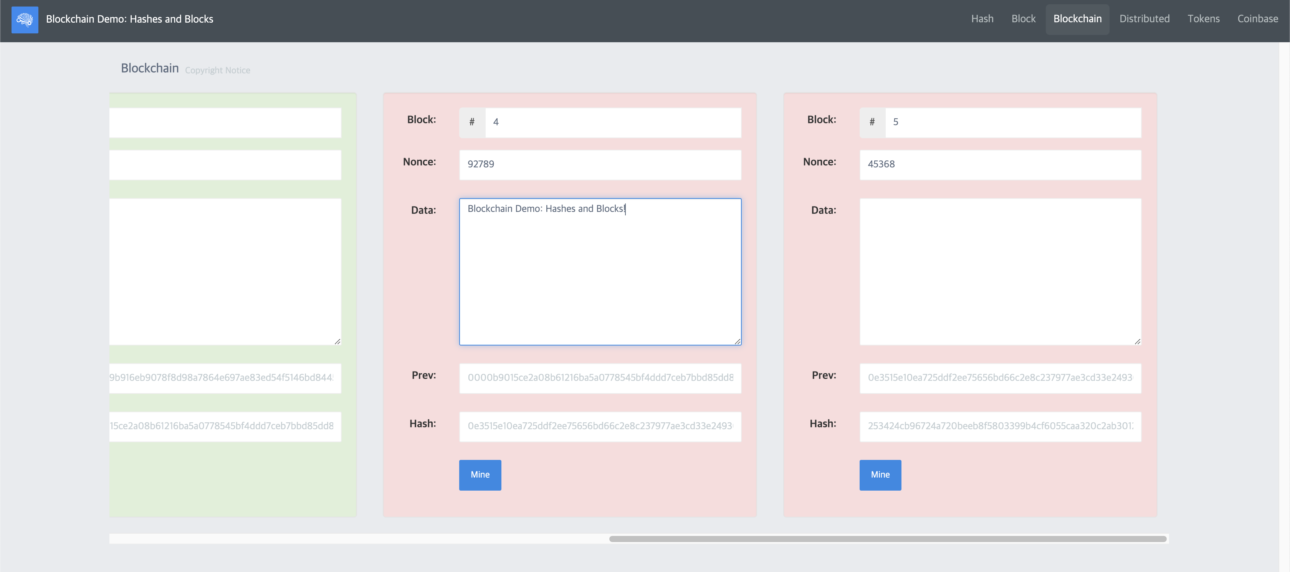Select the Blockchain navigation tab
The height and width of the screenshot is (572, 1290).
pyautogui.click(x=1077, y=19)
